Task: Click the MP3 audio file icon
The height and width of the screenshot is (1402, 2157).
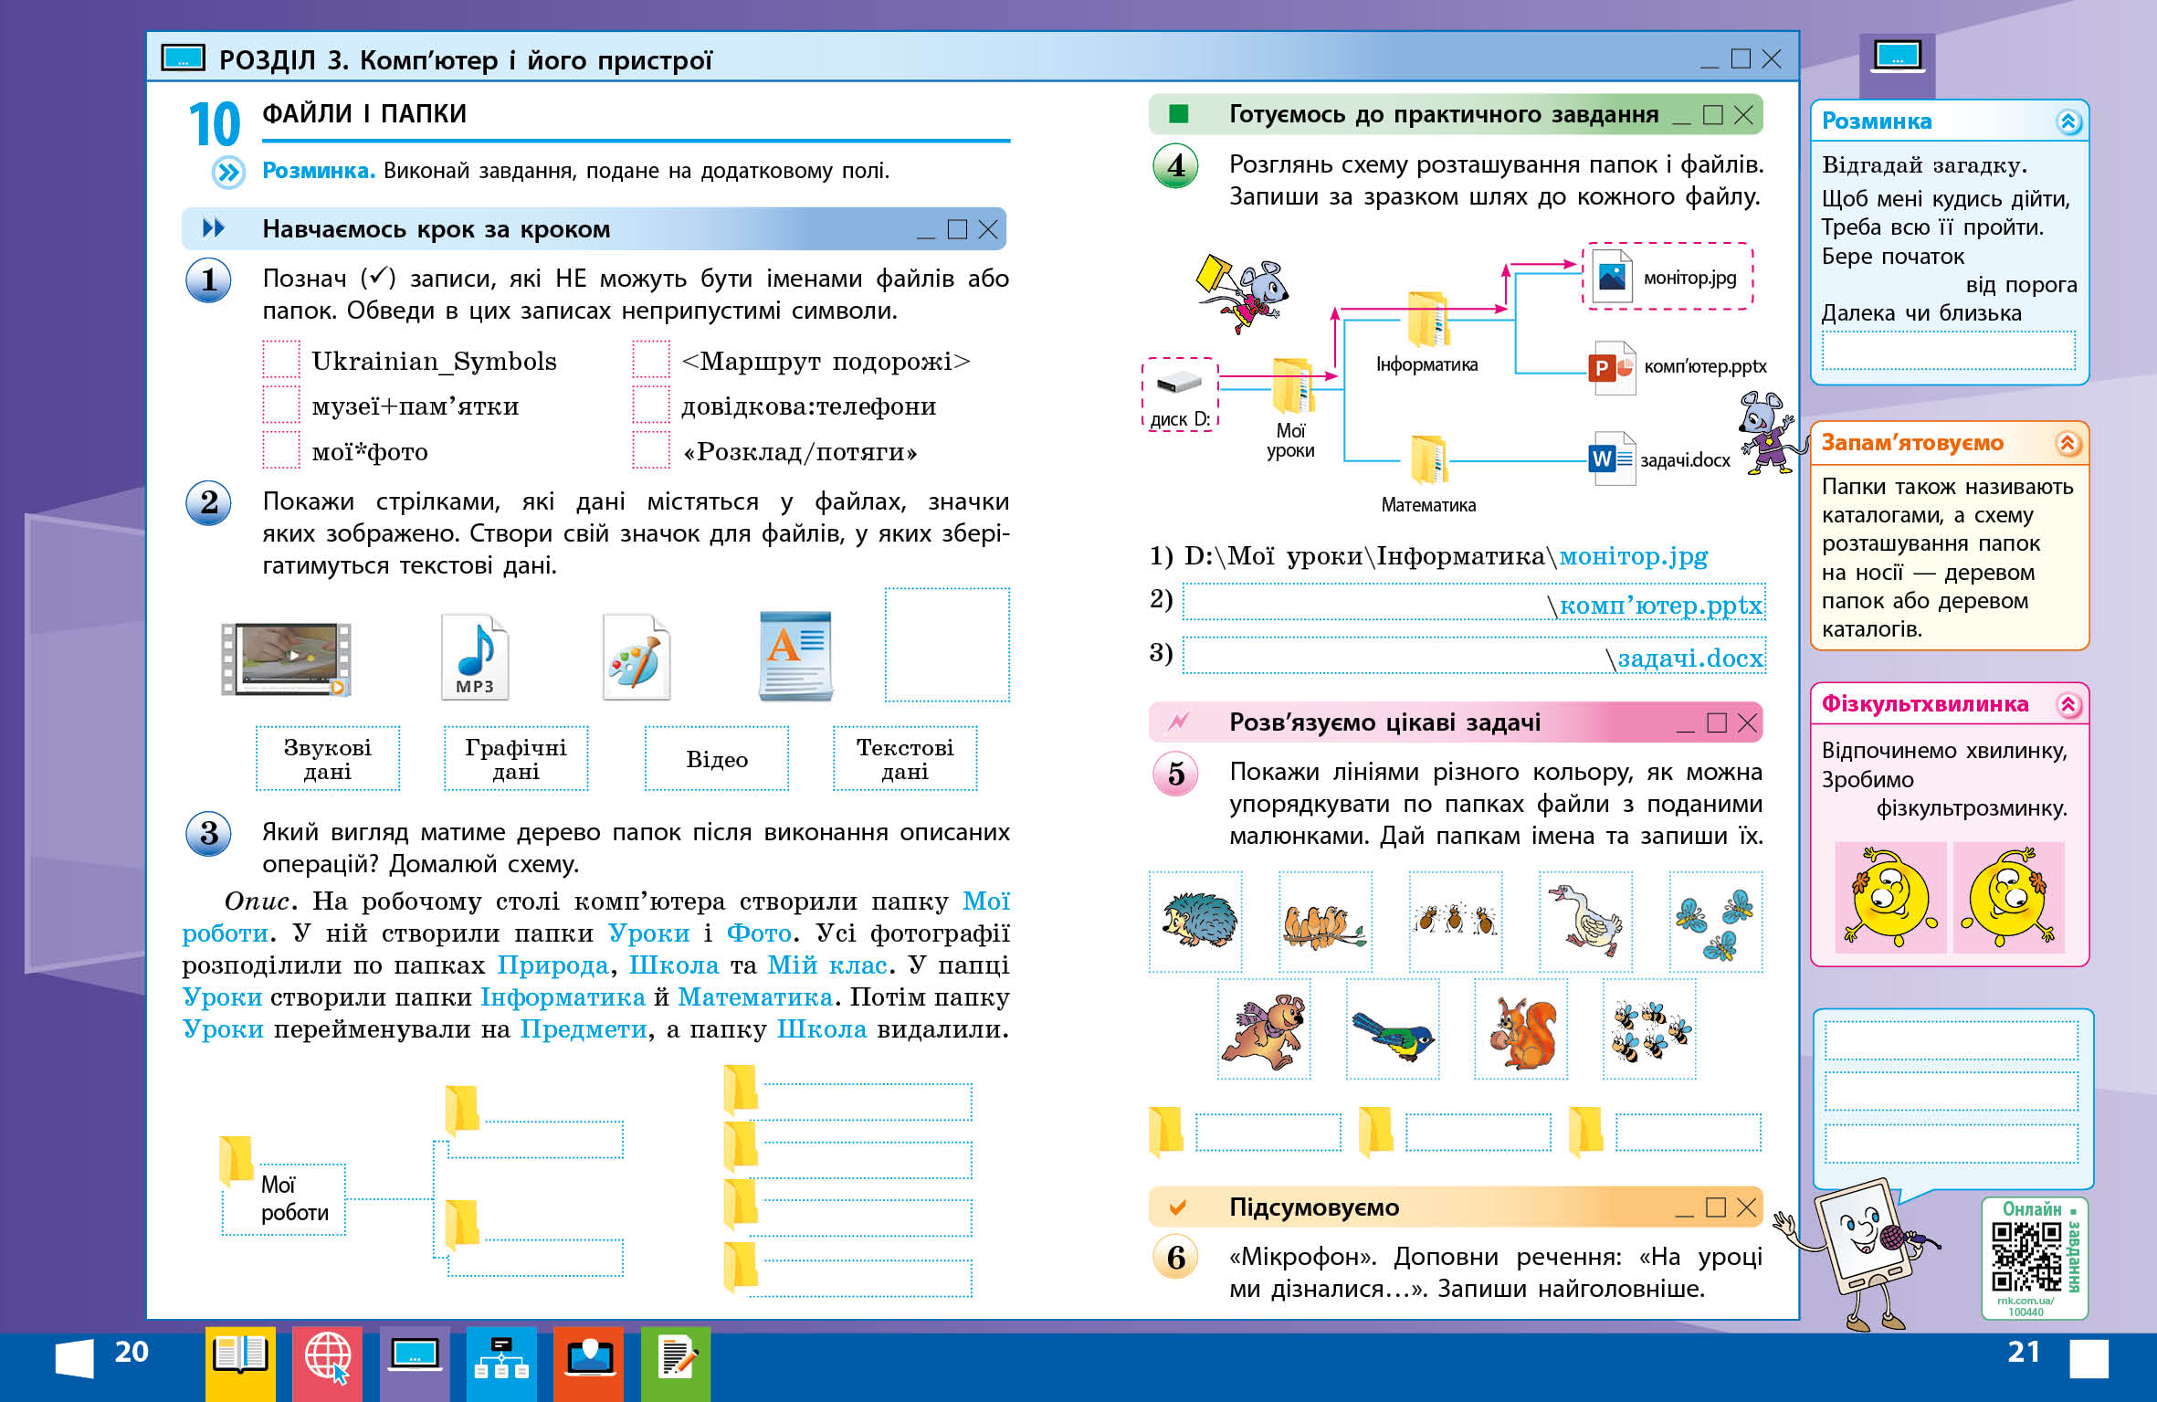Action: coord(474,656)
